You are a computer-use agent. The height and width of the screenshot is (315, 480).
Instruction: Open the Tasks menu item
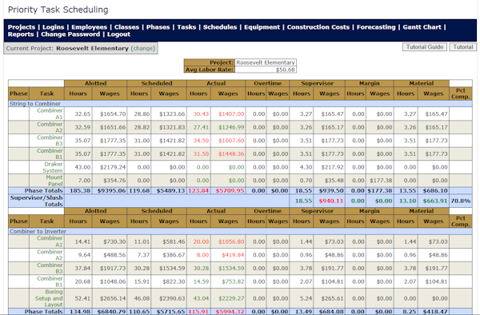click(x=186, y=27)
